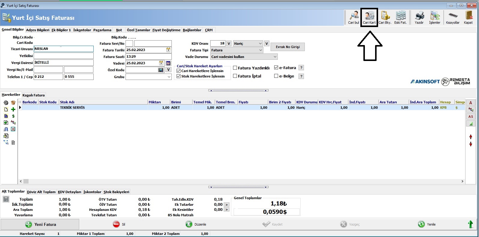Click the green plus add-row icon
The width and height of the screenshot is (479, 237).
click(13, 109)
